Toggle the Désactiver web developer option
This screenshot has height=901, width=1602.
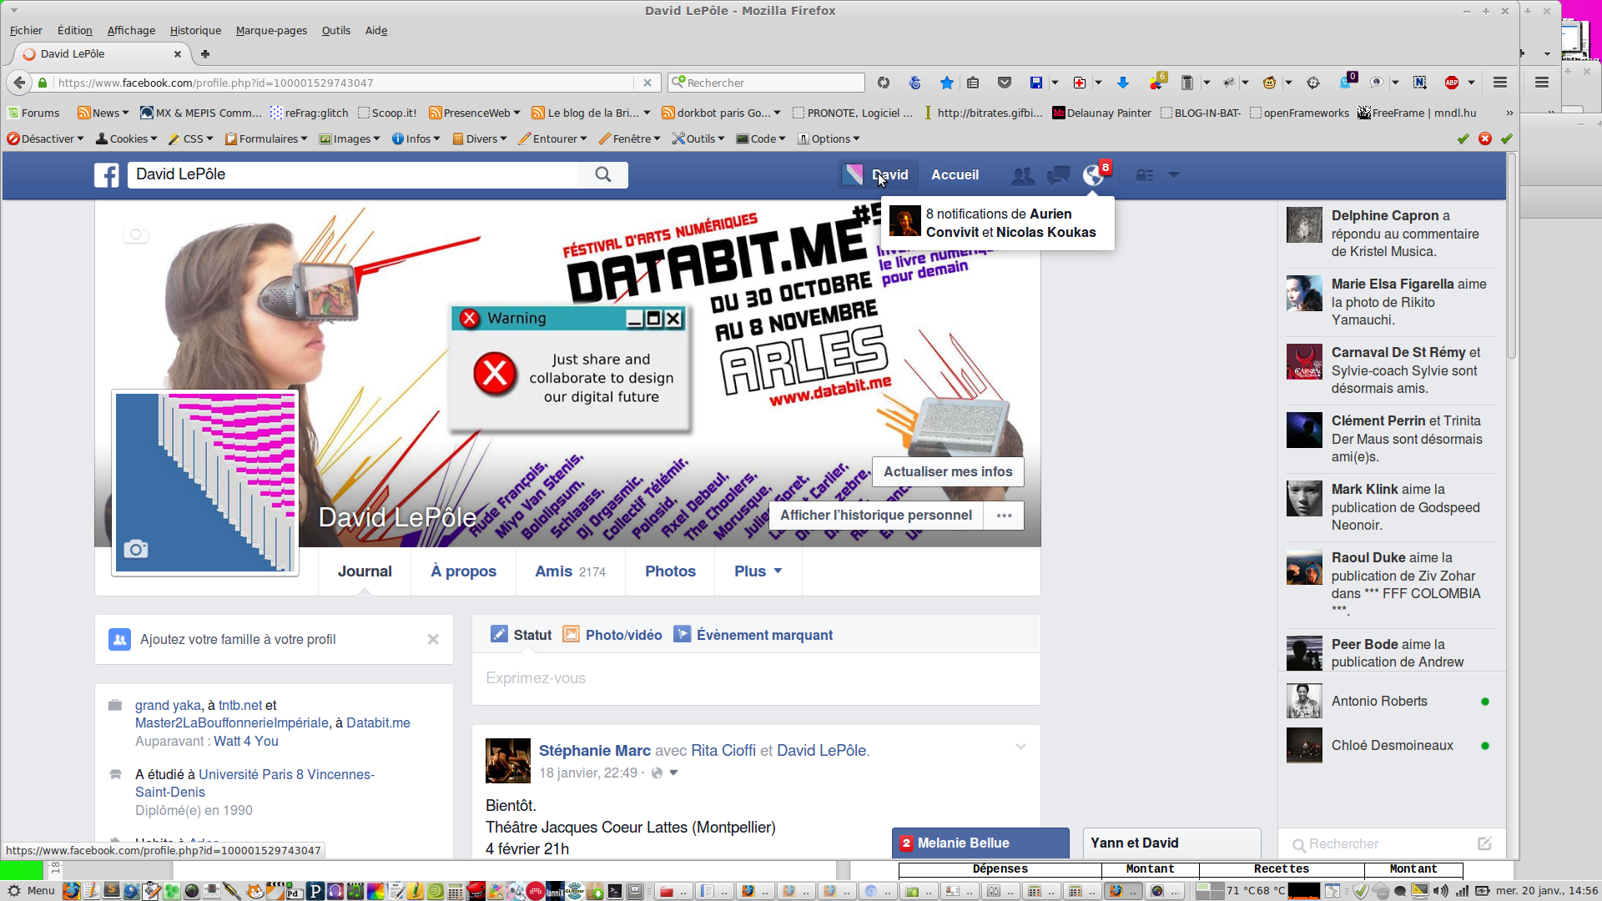[x=46, y=138]
